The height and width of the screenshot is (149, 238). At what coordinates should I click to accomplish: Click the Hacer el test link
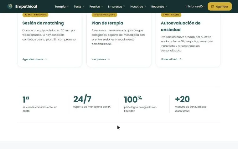171,59
